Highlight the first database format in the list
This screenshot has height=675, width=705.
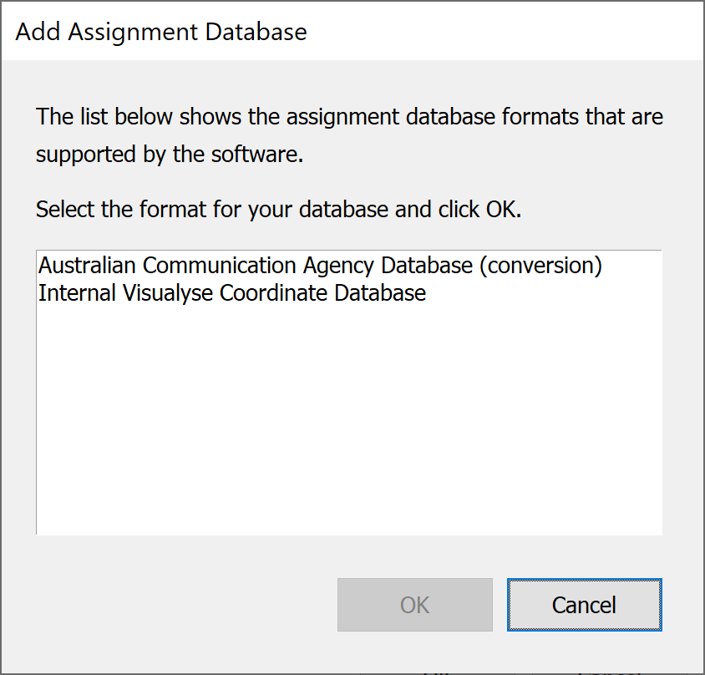point(320,266)
